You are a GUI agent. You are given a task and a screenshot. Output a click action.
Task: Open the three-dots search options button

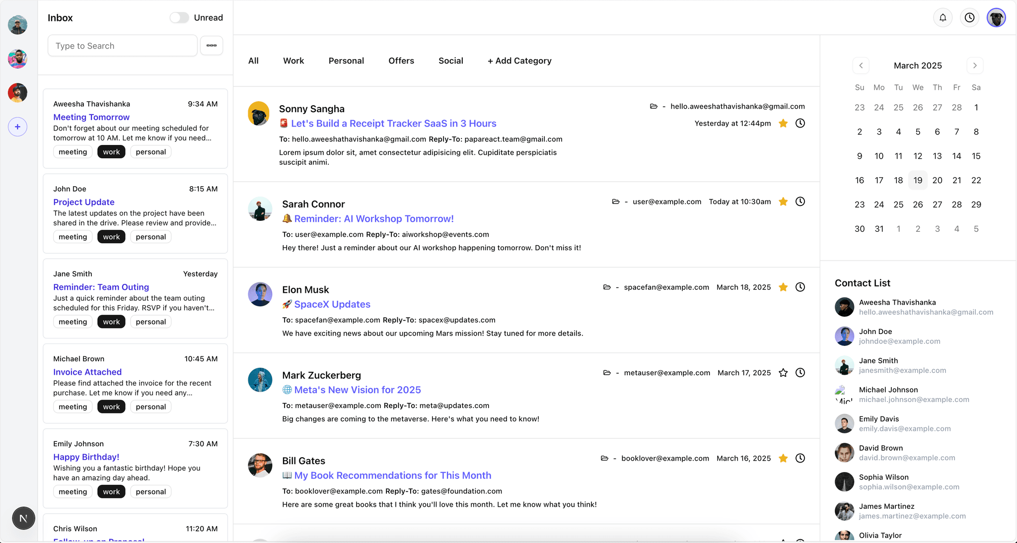212,46
